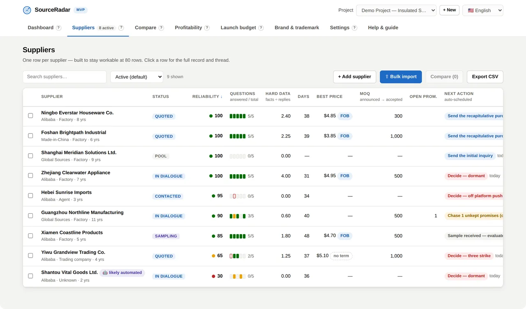526x309 pixels.
Task: Open the Launch budget tab
Action: tap(238, 28)
